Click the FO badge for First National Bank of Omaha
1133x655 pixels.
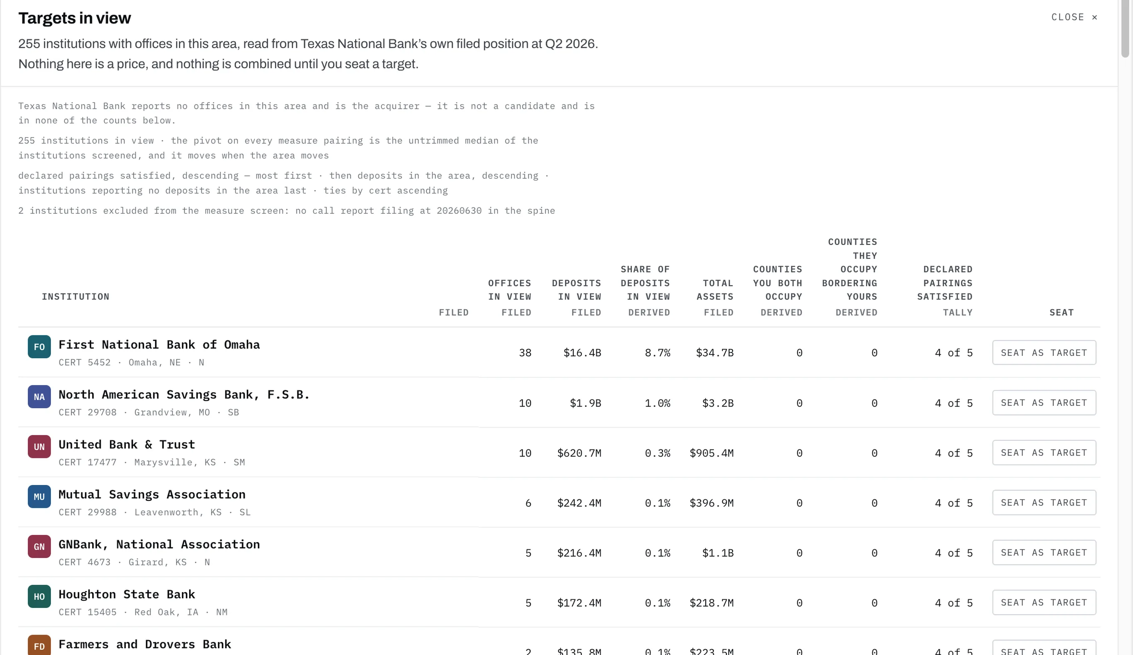pos(39,346)
